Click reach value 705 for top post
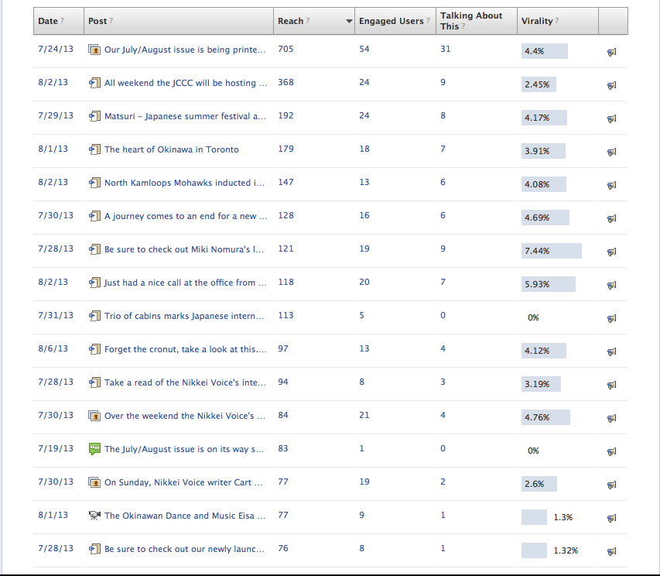This screenshot has width=660, height=576. (286, 49)
